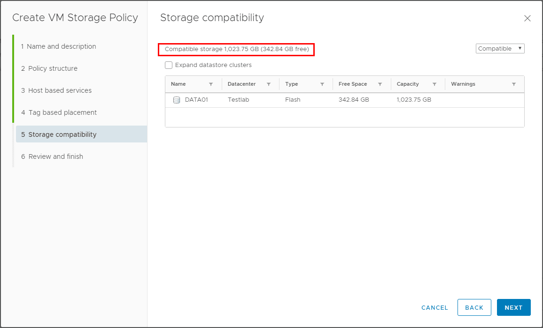Click the filter icon in Datacenter column
The width and height of the screenshot is (543, 328).
(x=269, y=84)
